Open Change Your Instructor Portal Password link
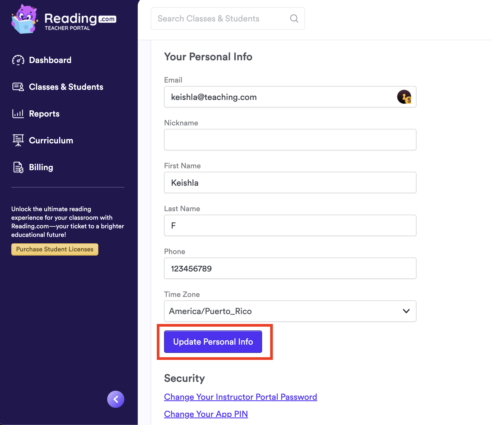The height and width of the screenshot is (425, 491). [x=240, y=397]
